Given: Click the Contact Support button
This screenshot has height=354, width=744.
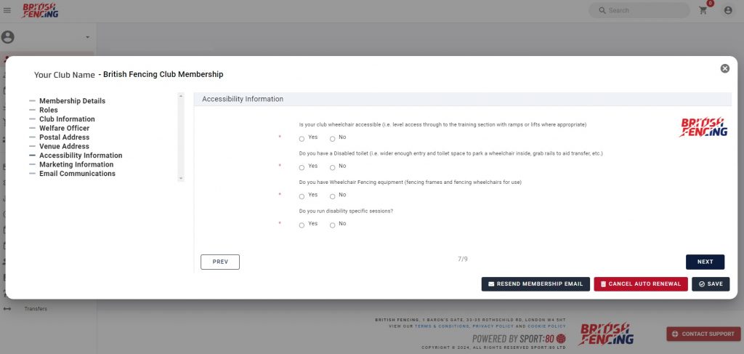Looking at the screenshot, I should tap(703, 334).
